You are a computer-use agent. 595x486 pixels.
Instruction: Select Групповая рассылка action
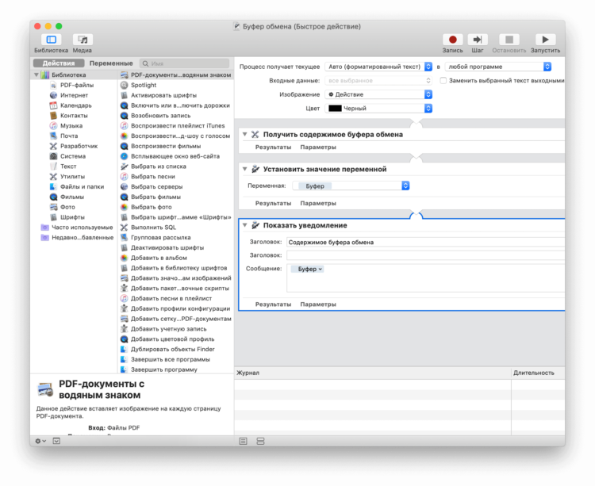point(160,238)
